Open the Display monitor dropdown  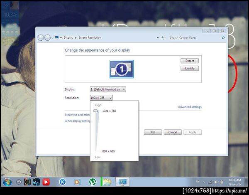click(108, 89)
